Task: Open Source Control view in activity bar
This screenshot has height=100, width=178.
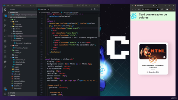Action: pos(5,26)
